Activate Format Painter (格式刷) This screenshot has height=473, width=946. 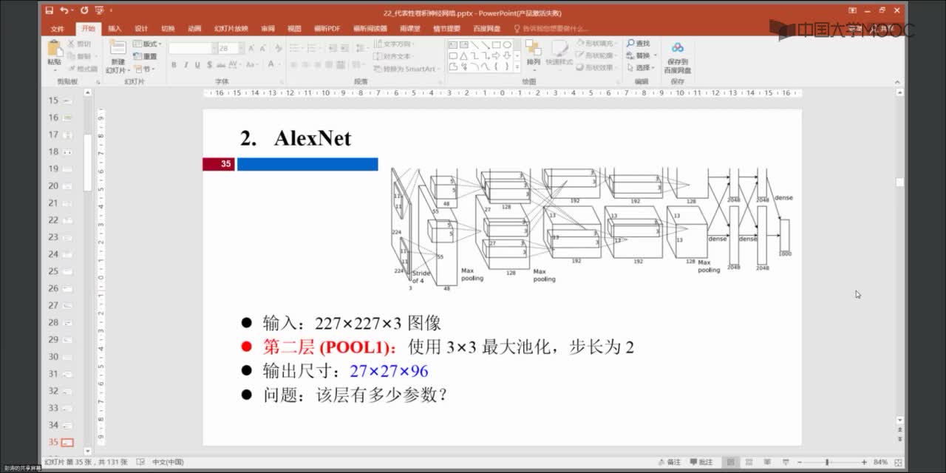click(x=82, y=69)
